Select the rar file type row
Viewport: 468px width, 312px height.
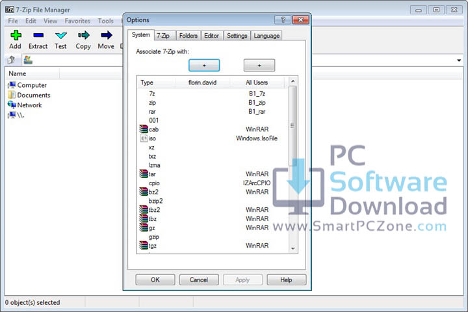[213, 112]
